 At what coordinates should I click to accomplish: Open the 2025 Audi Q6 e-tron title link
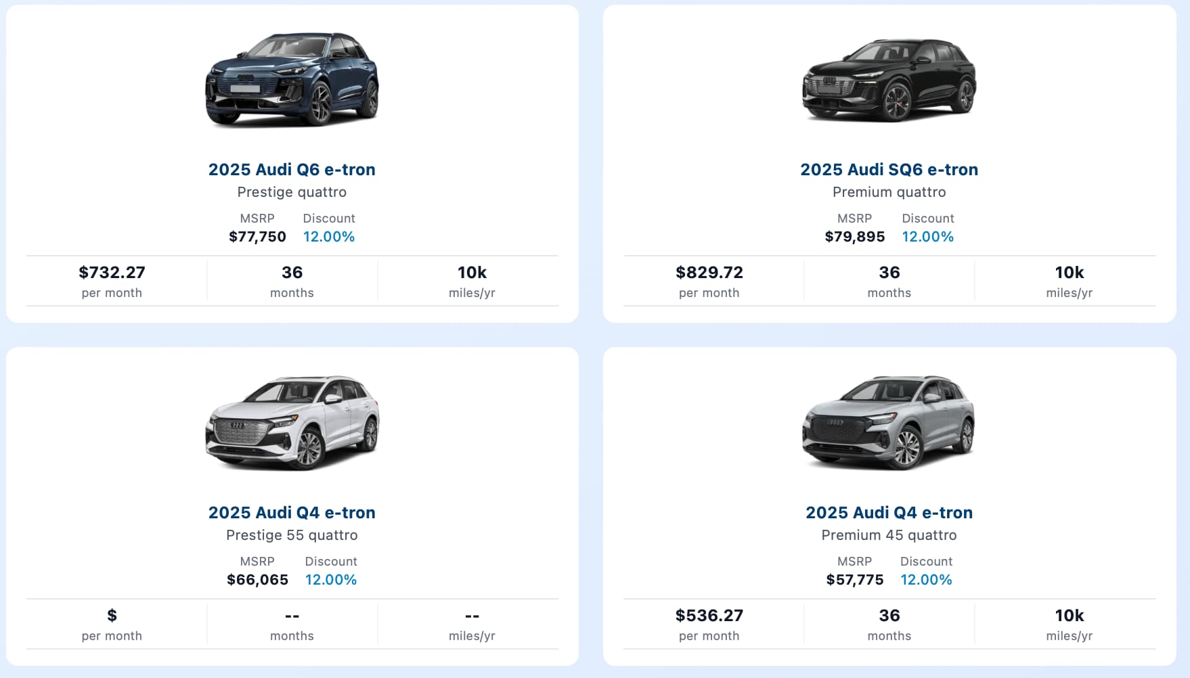pos(292,169)
